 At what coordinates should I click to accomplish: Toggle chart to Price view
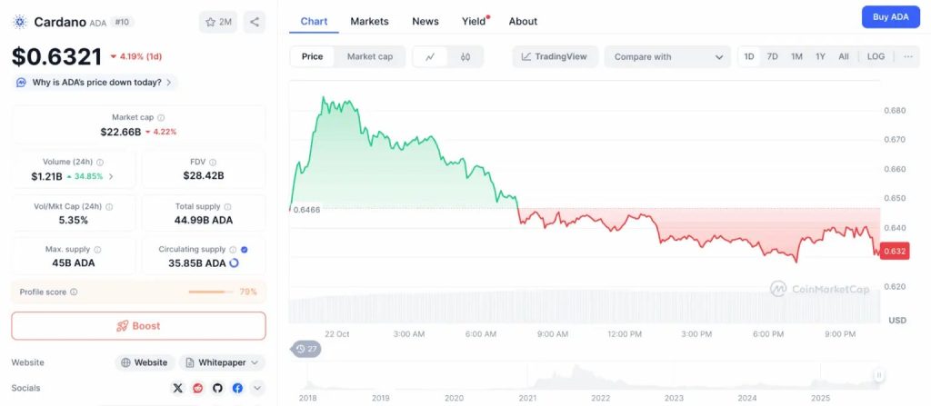tap(312, 56)
